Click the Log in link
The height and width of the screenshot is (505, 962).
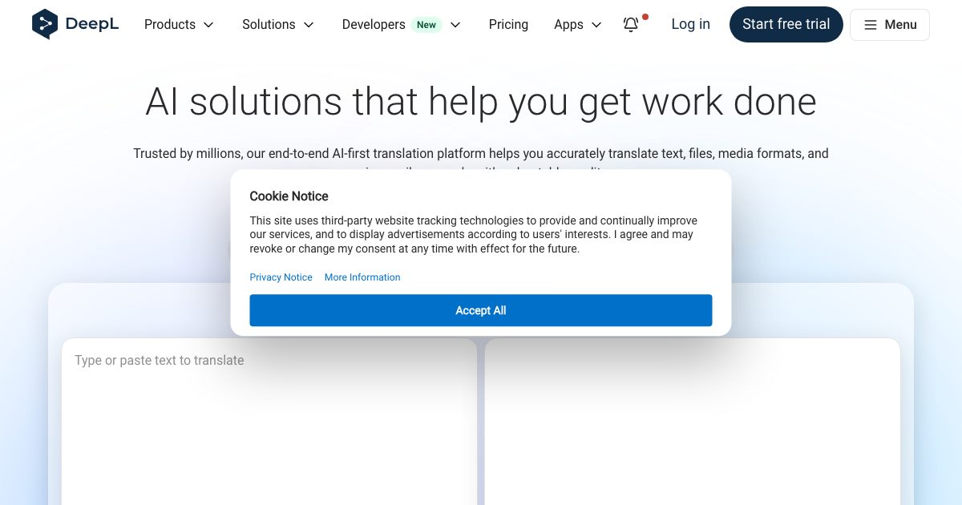pyautogui.click(x=690, y=24)
